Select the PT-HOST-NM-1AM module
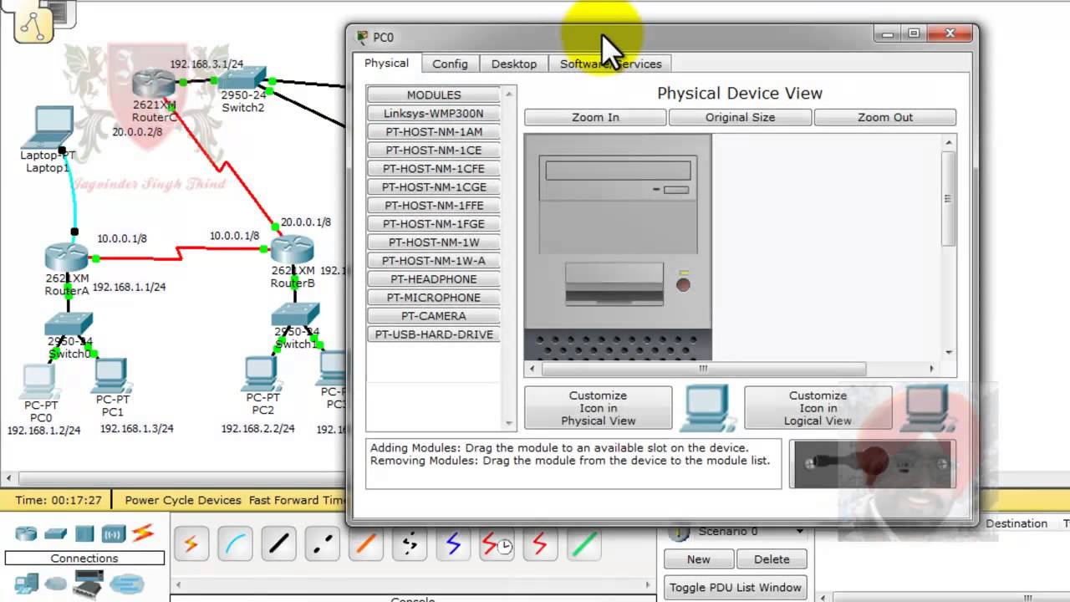This screenshot has width=1070, height=602. (x=434, y=131)
